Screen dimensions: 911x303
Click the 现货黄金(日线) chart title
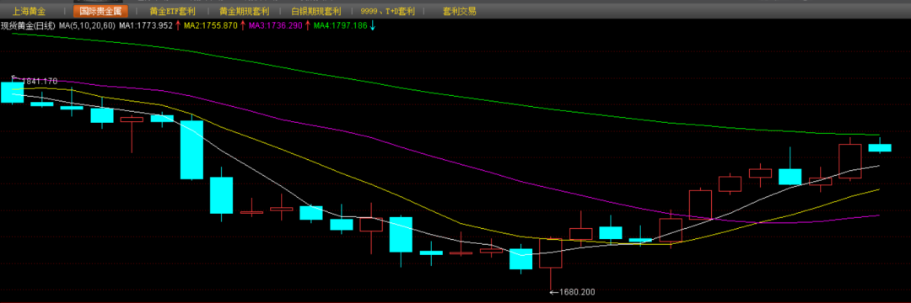pyautogui.click(x=29, y=25)
